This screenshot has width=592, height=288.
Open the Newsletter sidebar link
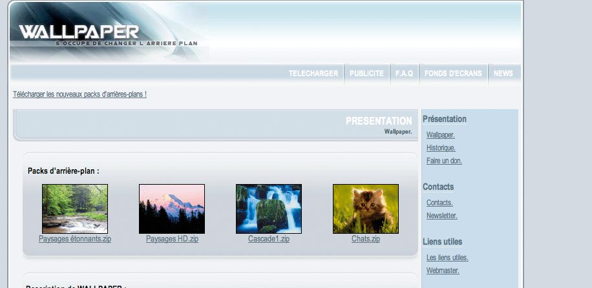click(x=442, y=216)
